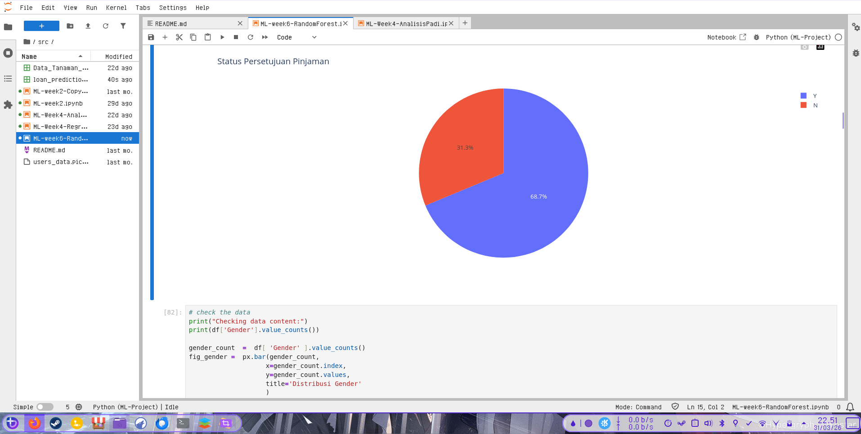Restart kernel and run all cells

tap(265, 37)
